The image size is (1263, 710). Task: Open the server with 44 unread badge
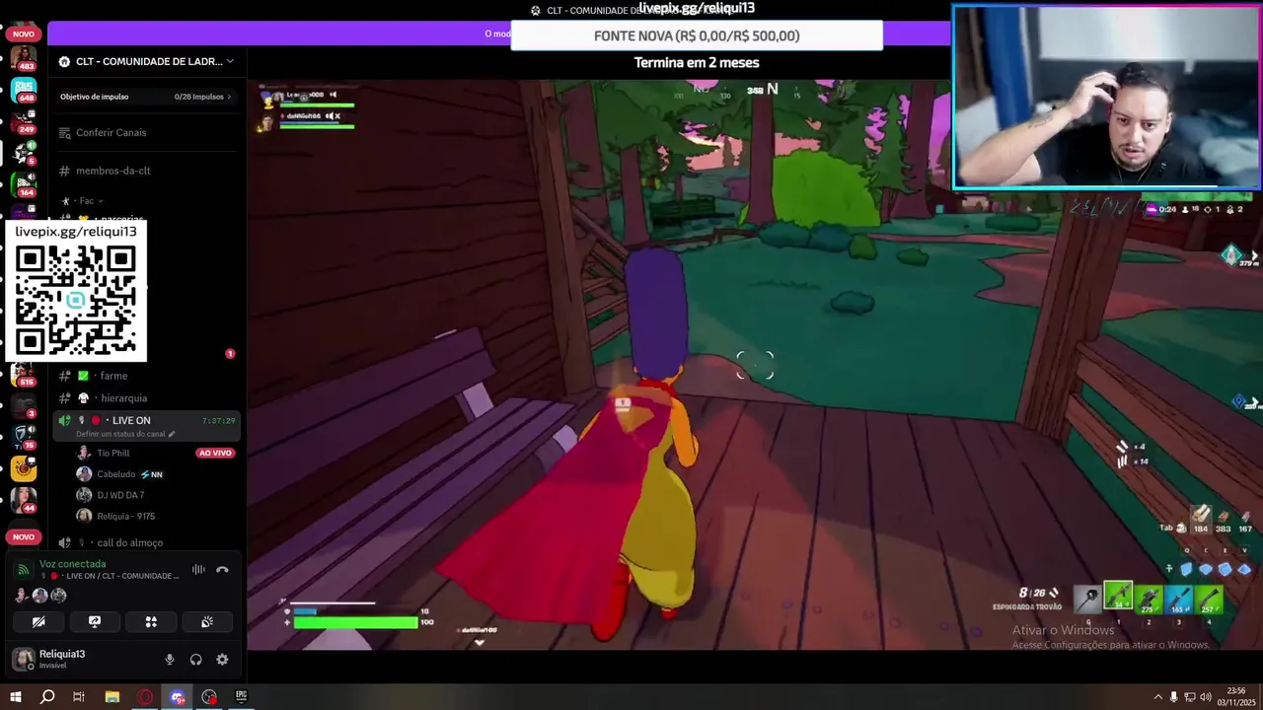tap(24, 499)
